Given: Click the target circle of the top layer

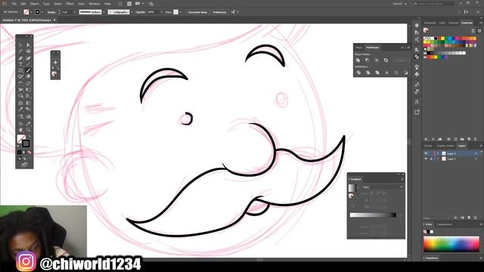Looking at the screenshot, I should click(x=476, y=153).
